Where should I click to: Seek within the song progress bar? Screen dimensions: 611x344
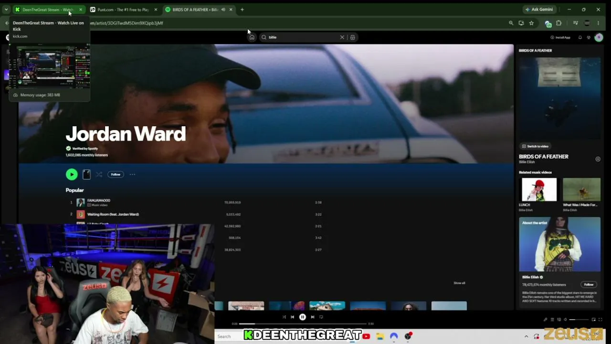click(303, 324)
